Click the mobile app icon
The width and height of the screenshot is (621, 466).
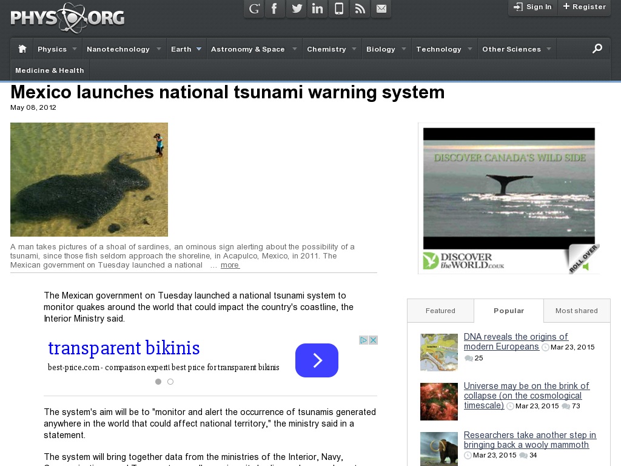click(338, 8)
